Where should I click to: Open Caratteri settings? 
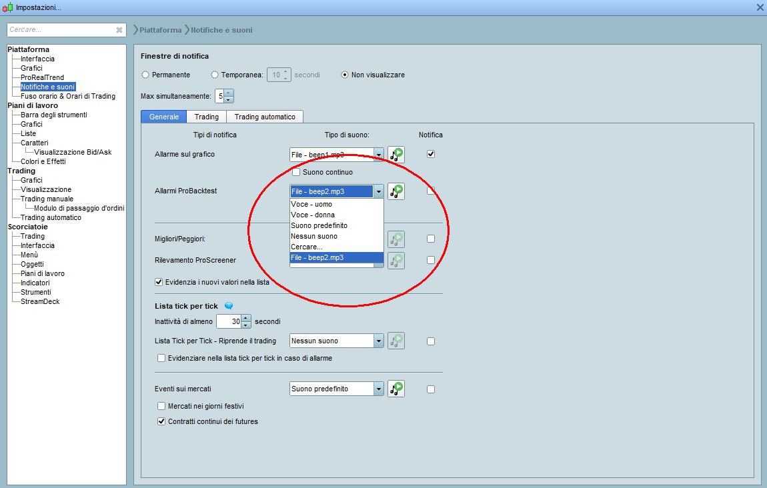(34, 143)
